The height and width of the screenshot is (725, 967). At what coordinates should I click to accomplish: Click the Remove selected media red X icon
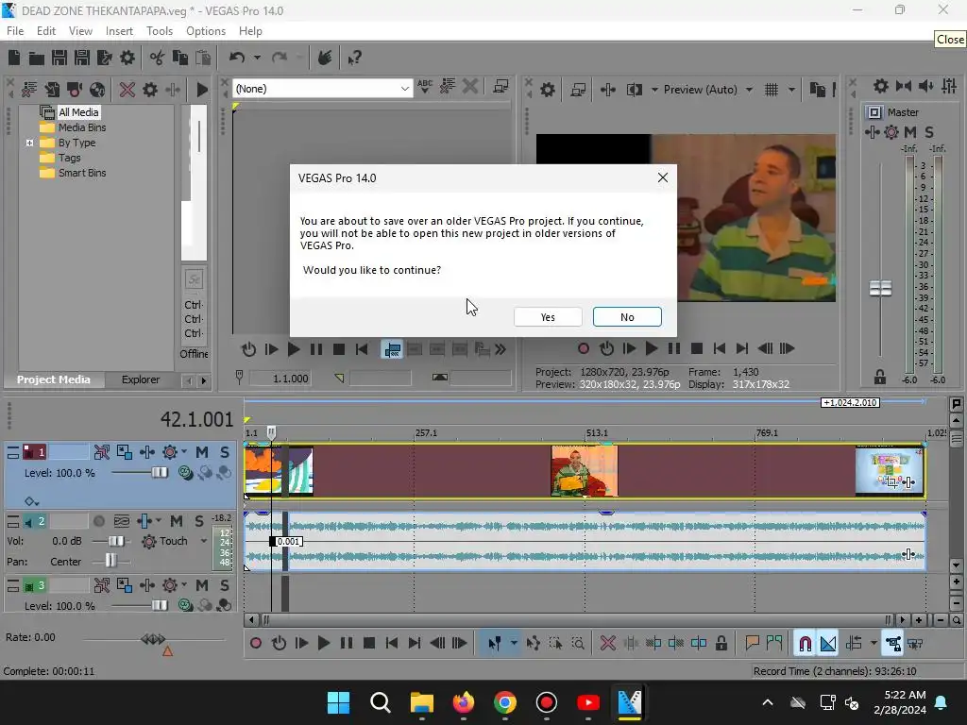pyautogui.click(x=127, y=90)
